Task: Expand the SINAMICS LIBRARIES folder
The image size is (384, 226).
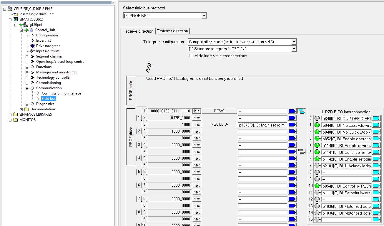Action: pos(10,114)
